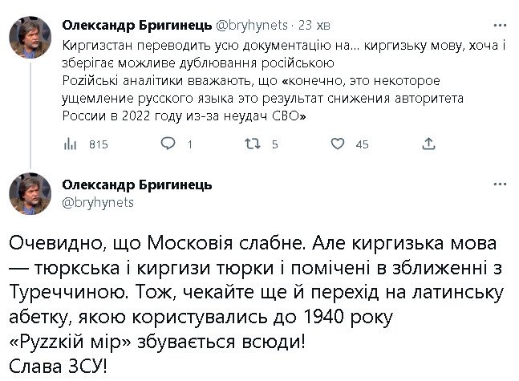Viewport: 519px width, 381px height.
Task: Click the retweet count 5
Action: click(x=275, y=145)
